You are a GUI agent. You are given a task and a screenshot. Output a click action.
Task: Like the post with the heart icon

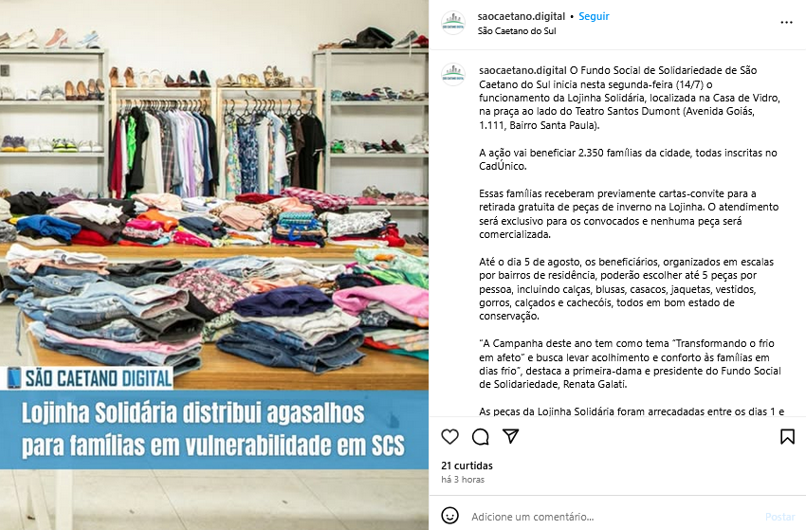[x=449, y=436]
